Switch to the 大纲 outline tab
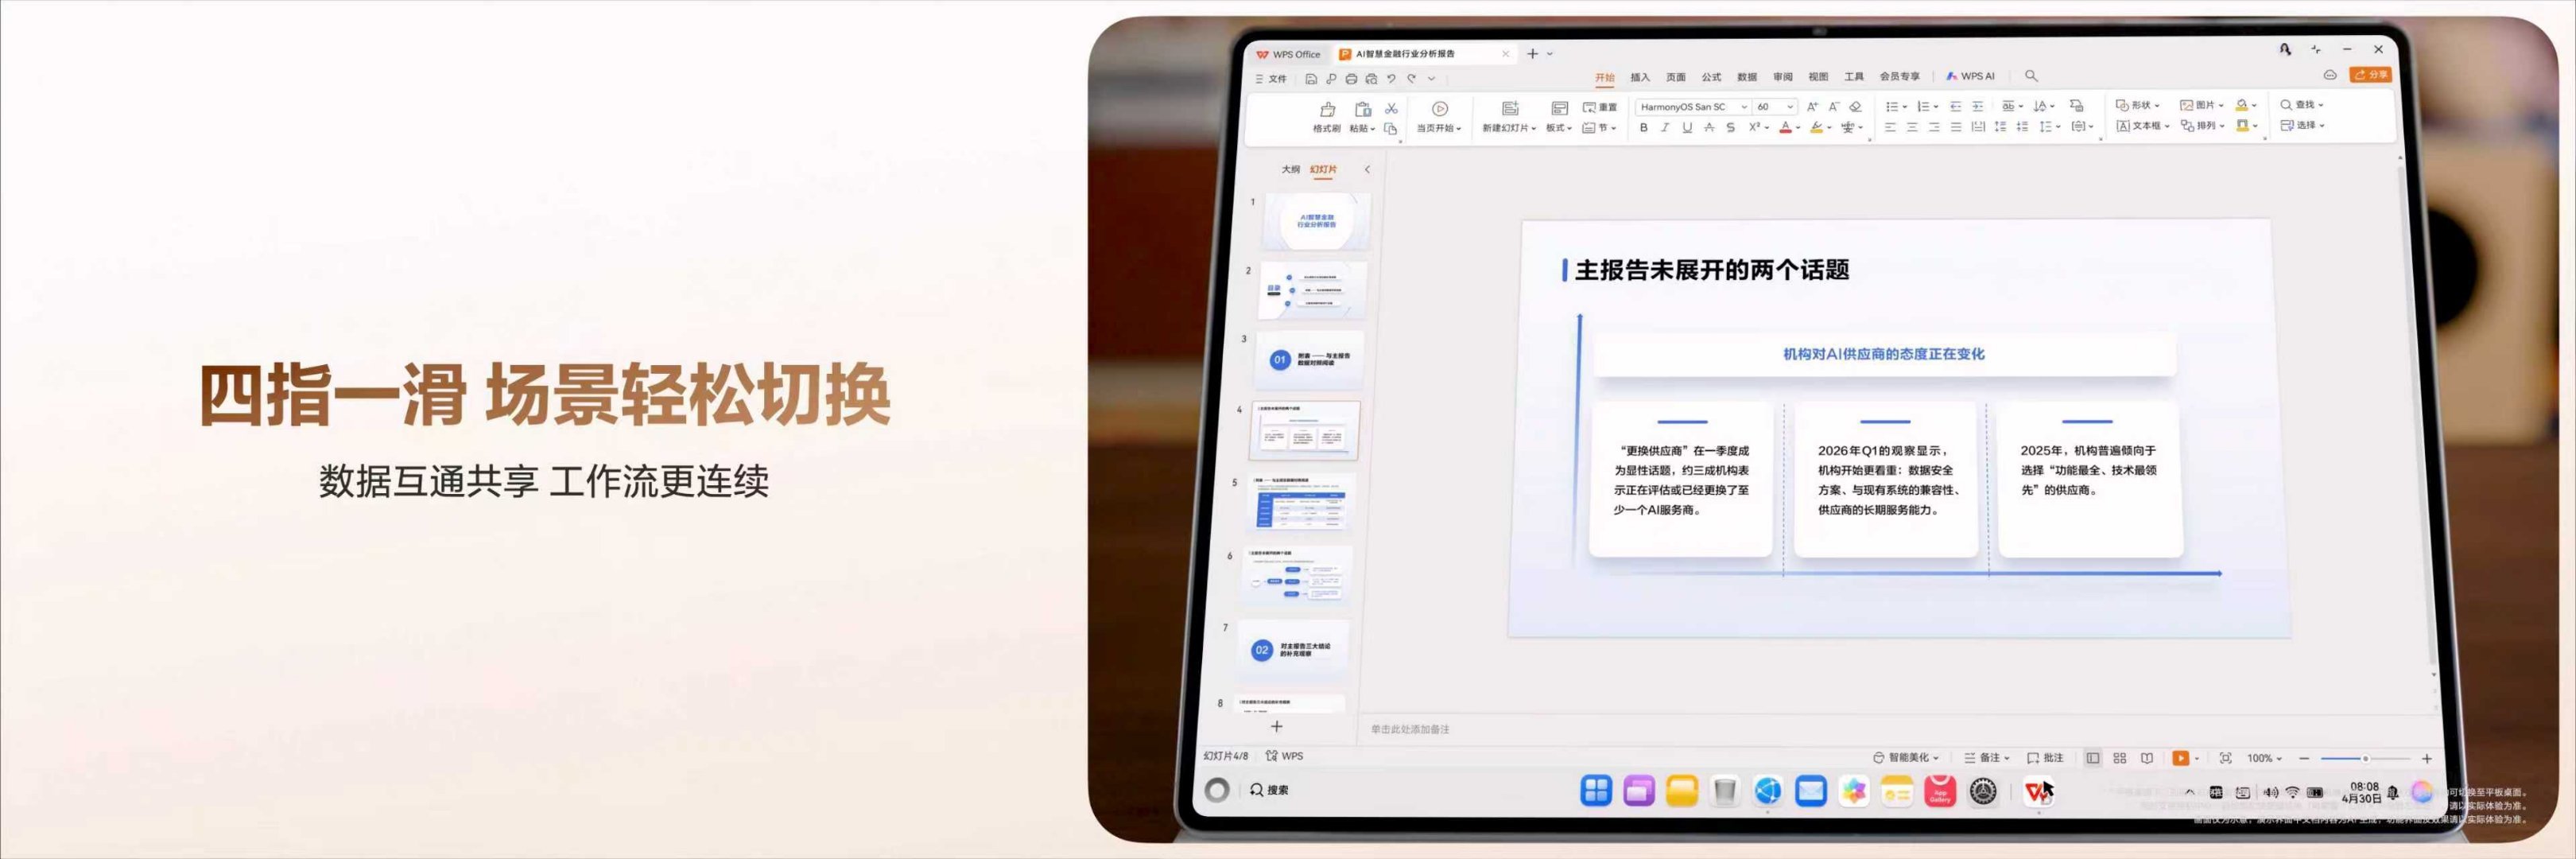This screenshot has width=2576, height=859. 1291,170
